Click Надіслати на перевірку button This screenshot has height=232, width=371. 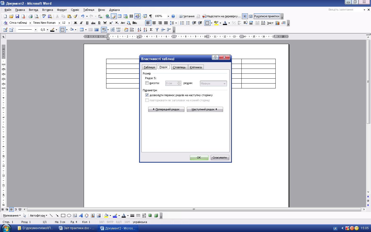point(222,16)
